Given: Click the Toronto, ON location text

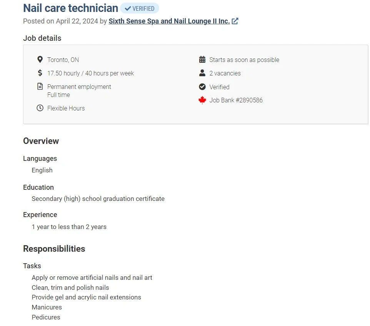Looking at the screenshot, I should click(63, 60).
